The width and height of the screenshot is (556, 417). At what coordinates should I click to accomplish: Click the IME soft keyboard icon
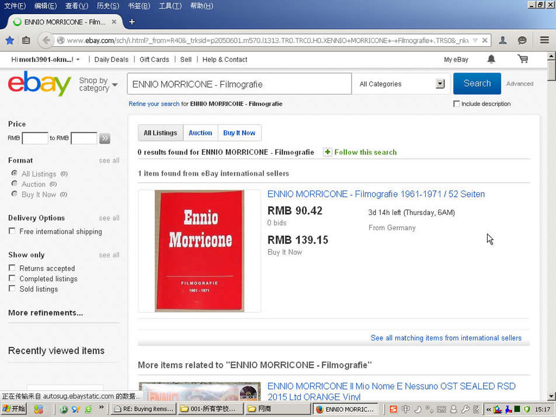pyautogui.click(x=441, y=409)
